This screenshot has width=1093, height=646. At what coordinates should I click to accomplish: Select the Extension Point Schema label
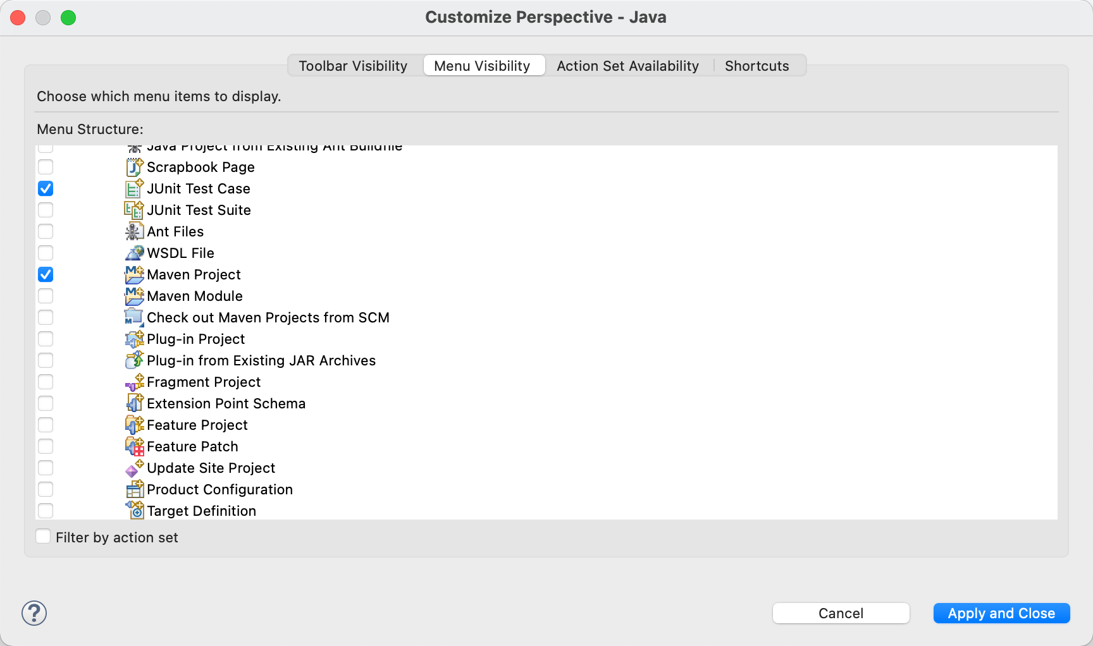[226, 403]
